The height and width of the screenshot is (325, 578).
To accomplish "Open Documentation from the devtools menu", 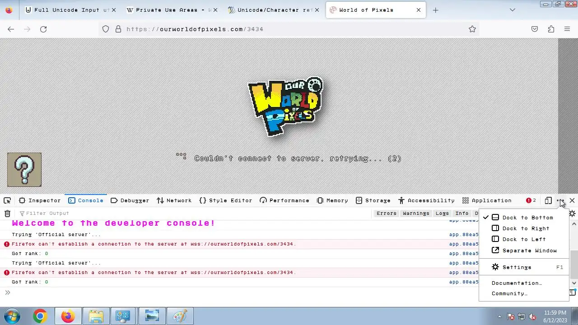I will pos(524,283).
